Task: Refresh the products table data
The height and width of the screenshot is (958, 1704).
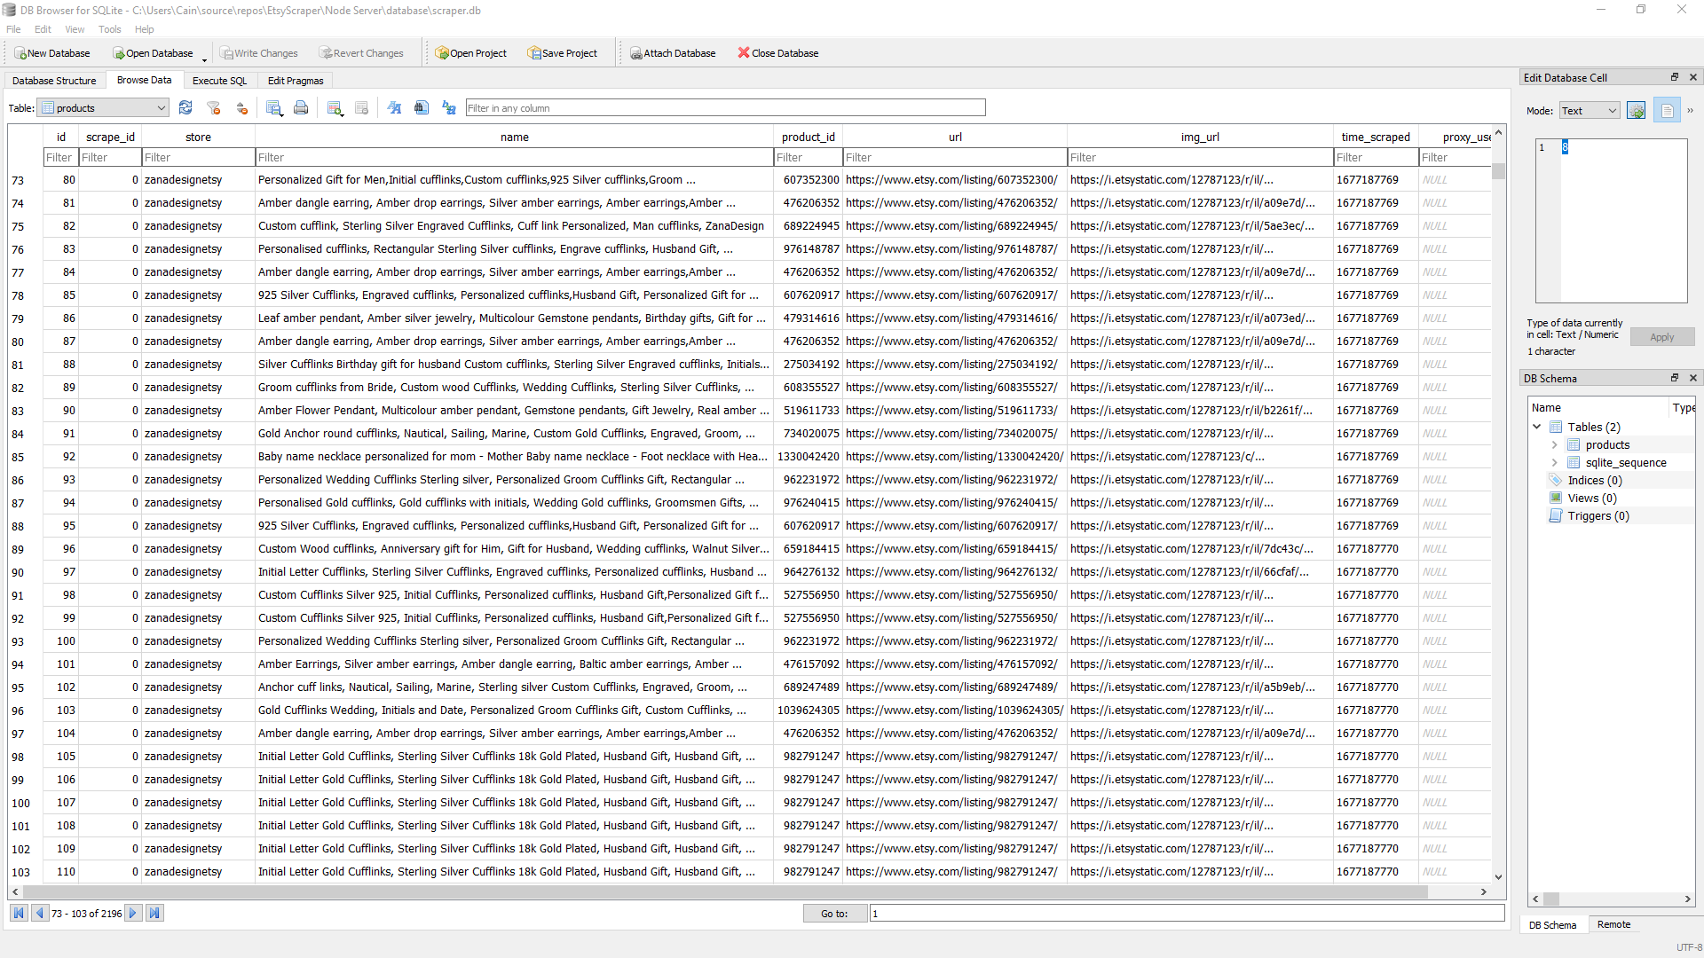Action: (185, 107)
